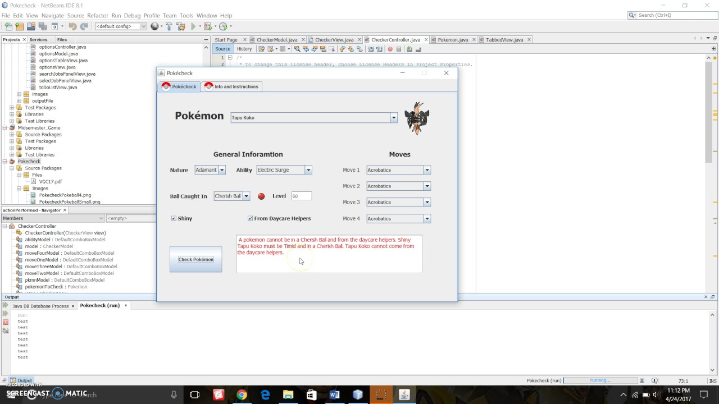Open the Ability Electric Surge dropdown
719x404 pixels.
click(308, 170)
